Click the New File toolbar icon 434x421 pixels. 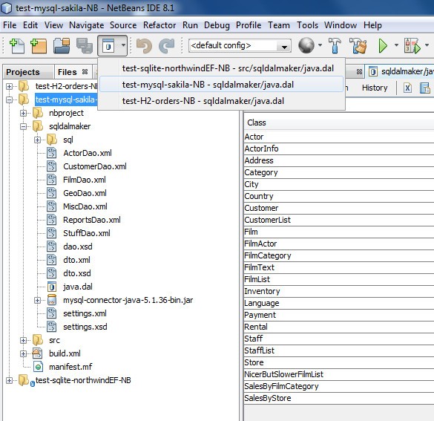coord(17,46)
